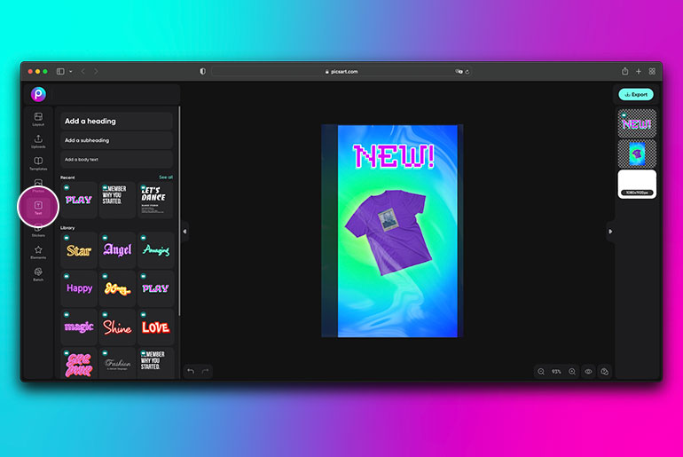This screenshot has width=683, height=457.
Task: Click the privacy shield icon in Safari
Action: (202, 72)
